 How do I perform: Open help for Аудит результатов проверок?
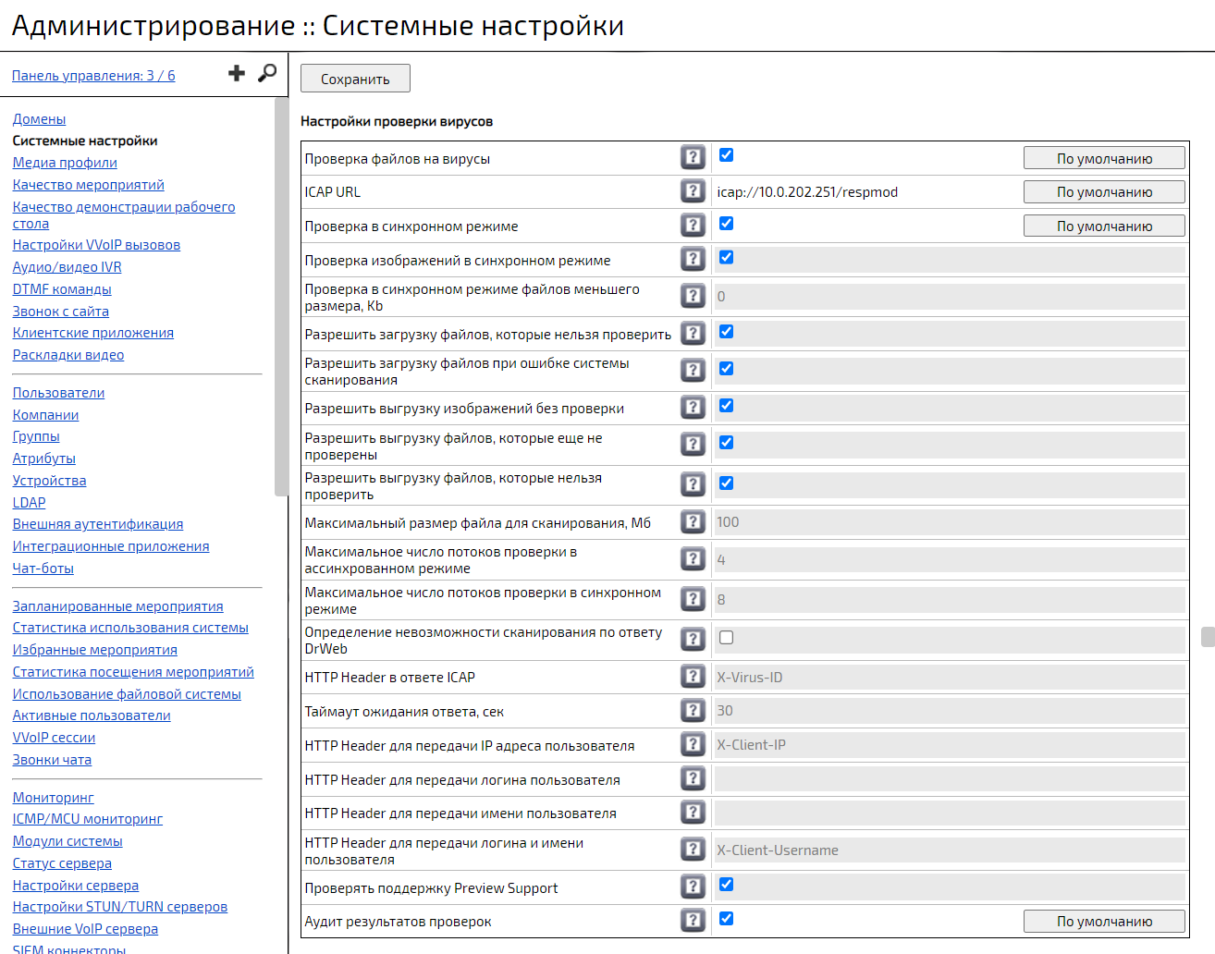pyautogui.click(x=693, y=920)
